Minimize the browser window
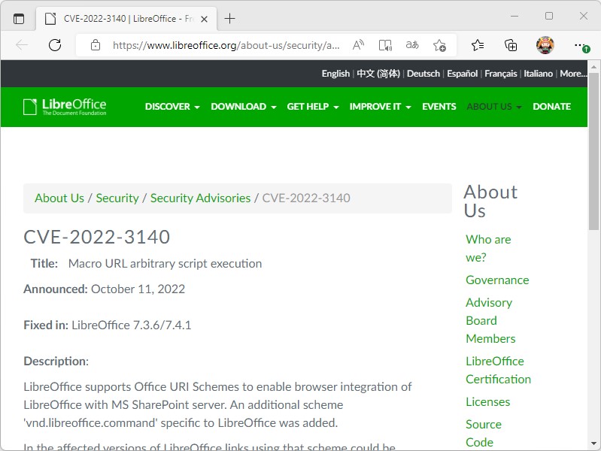 tap(514, 16)
